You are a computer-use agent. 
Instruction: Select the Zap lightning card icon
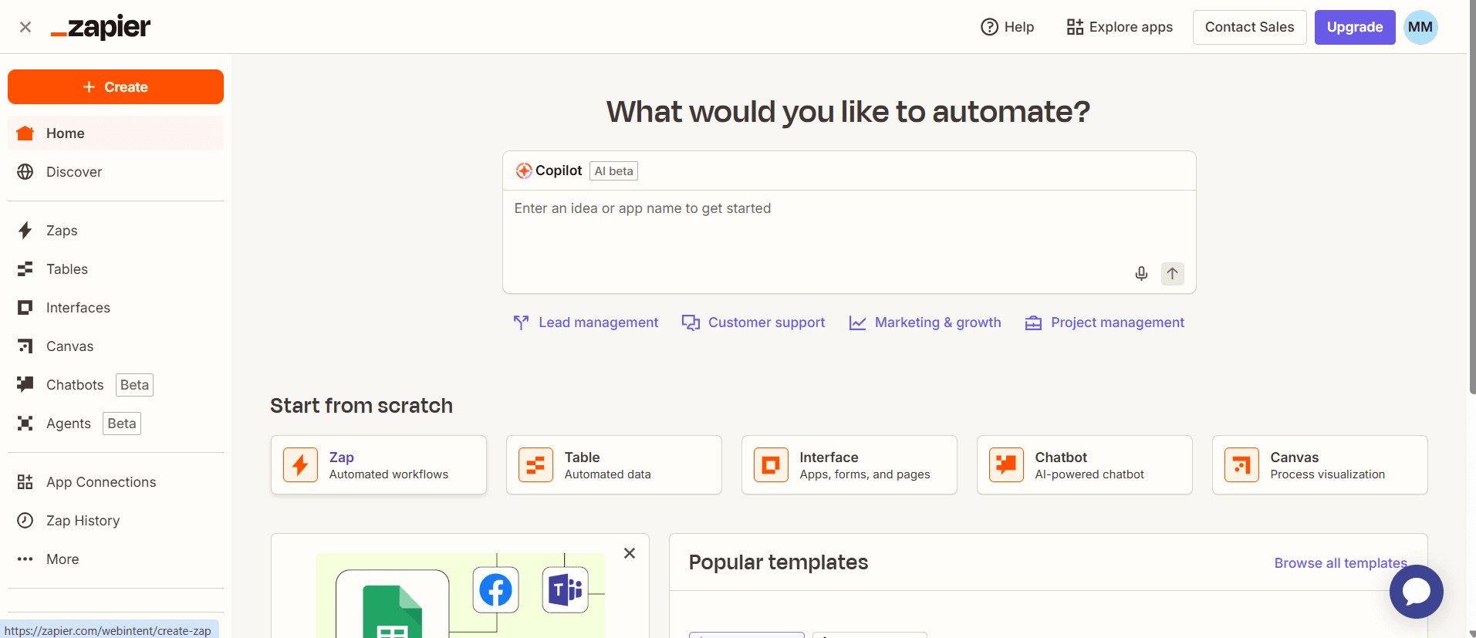point(300,465)
